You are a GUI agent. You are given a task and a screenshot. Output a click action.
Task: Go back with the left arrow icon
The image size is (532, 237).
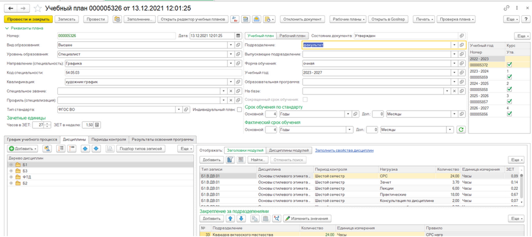coord(10,8)
